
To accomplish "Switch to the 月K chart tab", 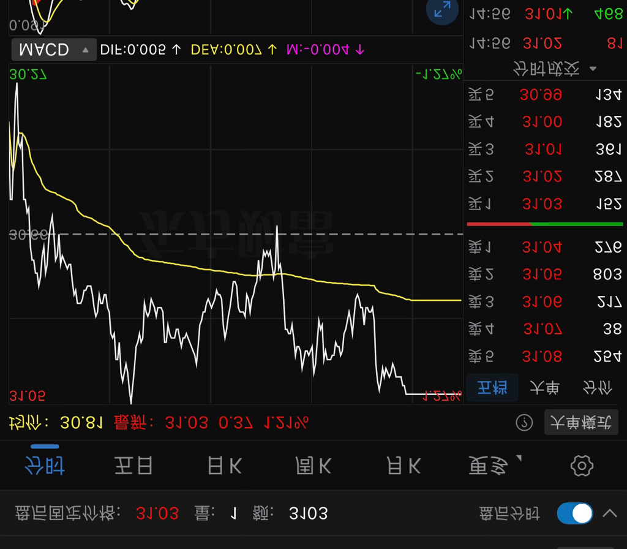I will tap(404, 466).
